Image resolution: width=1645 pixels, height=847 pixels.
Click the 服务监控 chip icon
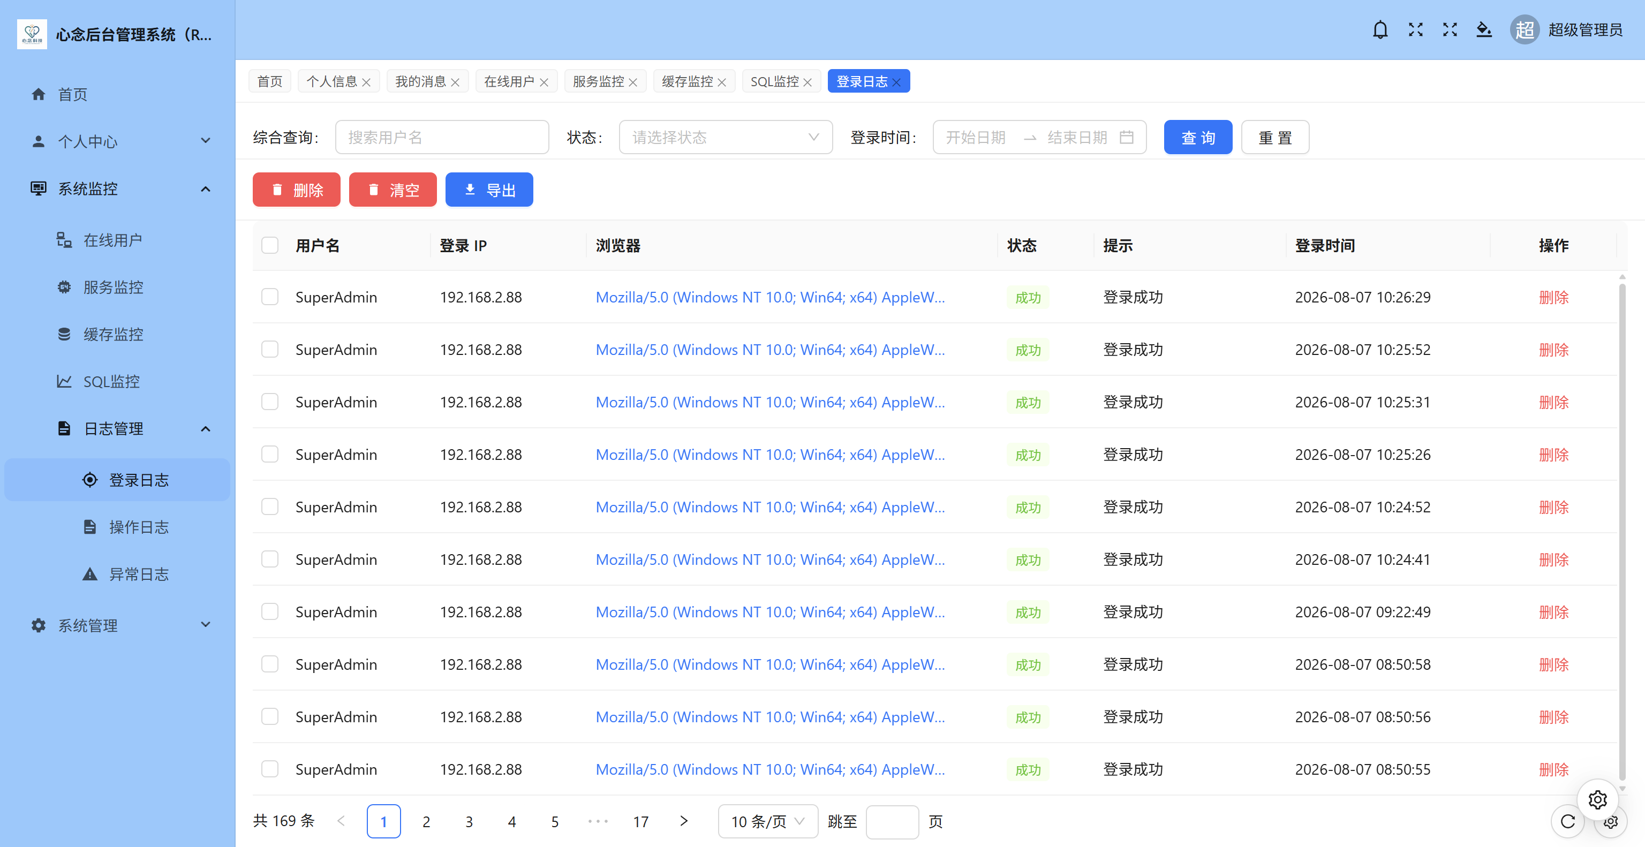(x=64, y=287)
